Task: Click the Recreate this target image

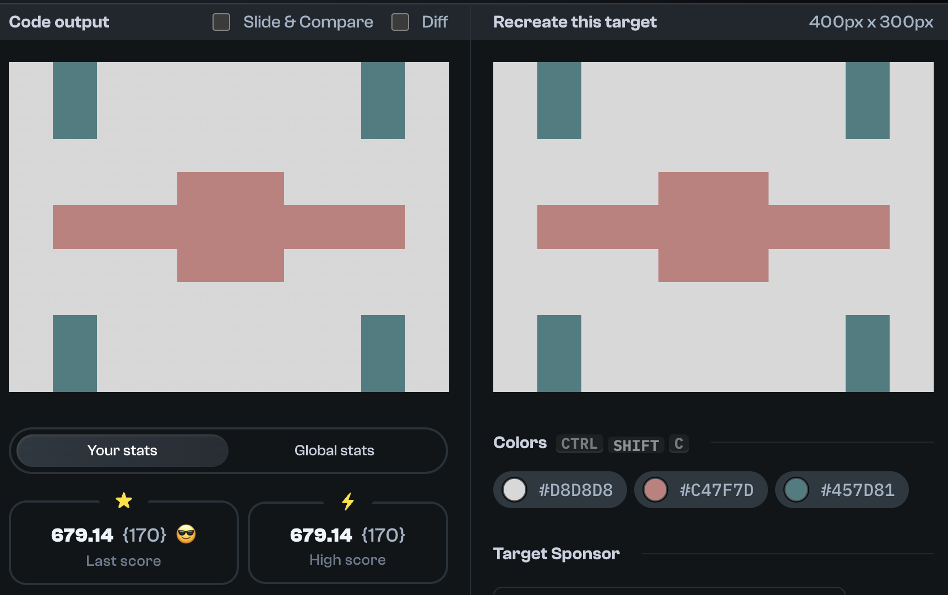Action: [713, 227]
